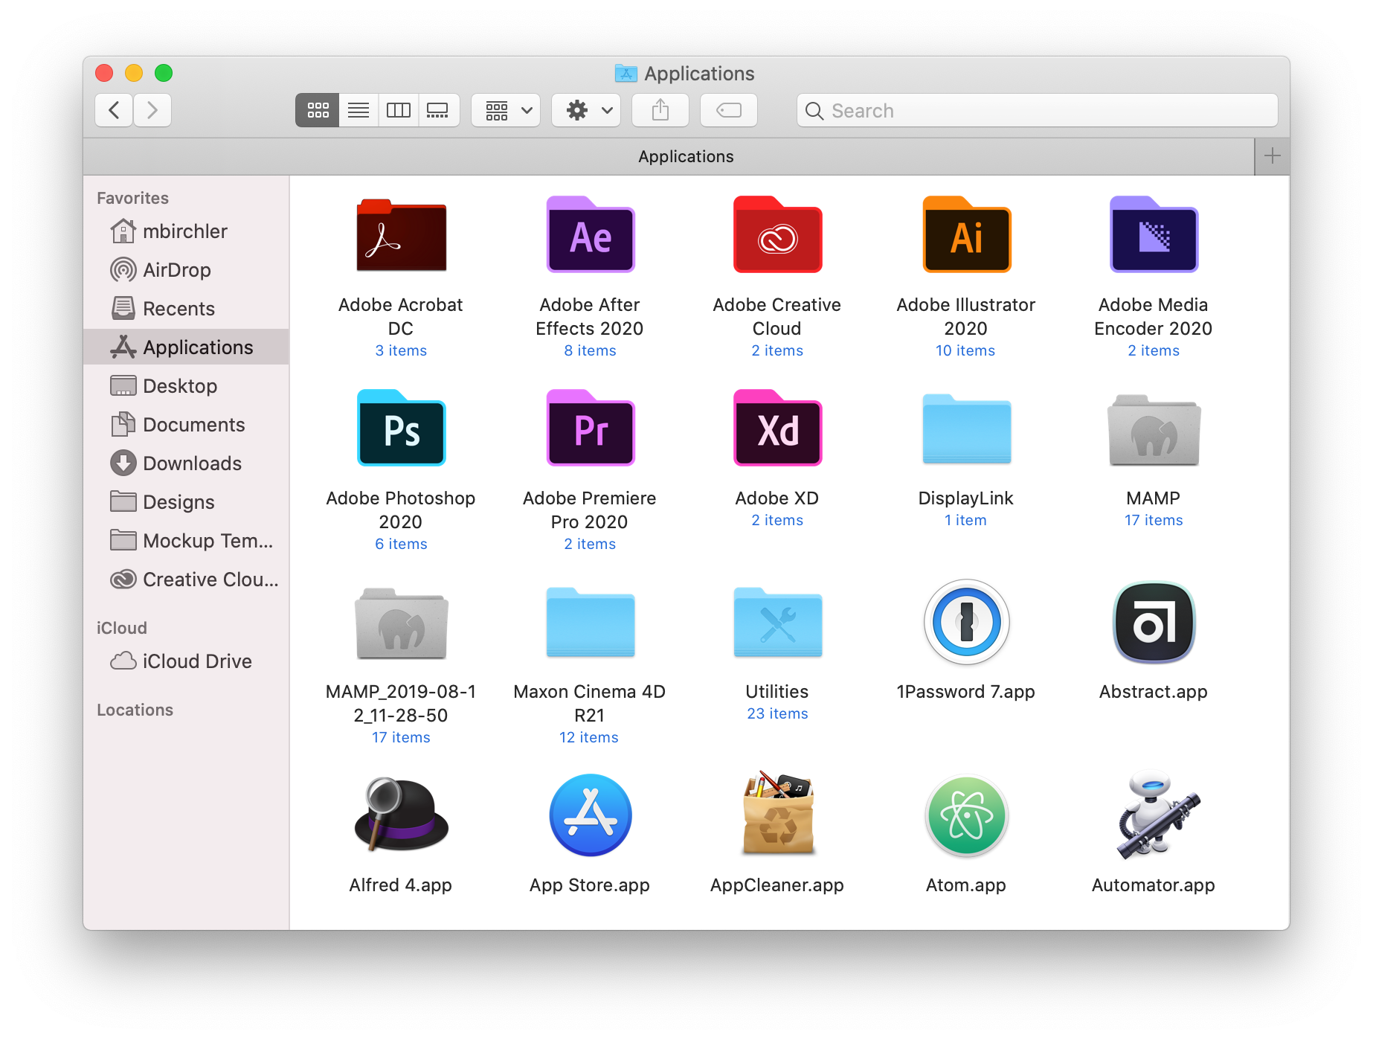Image resolution: width=1373 pixels, height=1040 pixels.
Task: Switch to column view
Action: pos(399,111)
